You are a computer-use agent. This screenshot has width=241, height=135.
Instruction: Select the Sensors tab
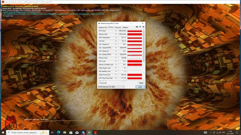(x=111, y=27)
